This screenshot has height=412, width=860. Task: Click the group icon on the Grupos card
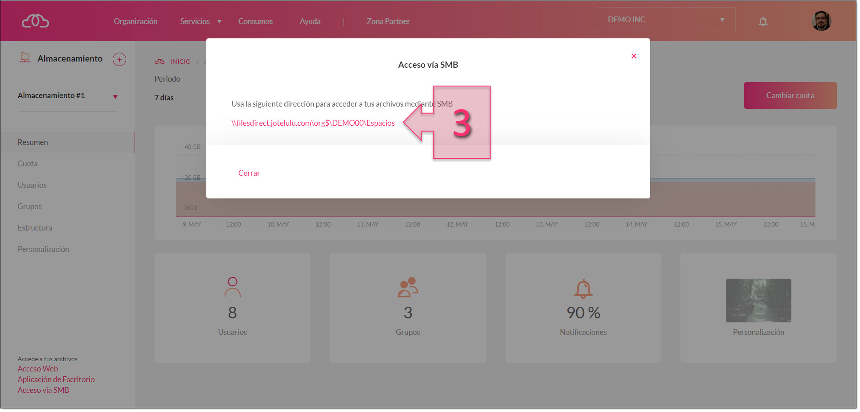[407, 288]
